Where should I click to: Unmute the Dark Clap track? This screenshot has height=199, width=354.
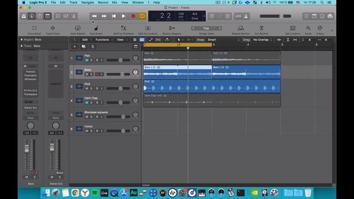point(87,103)
